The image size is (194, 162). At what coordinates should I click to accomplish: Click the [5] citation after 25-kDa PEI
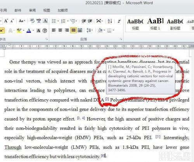(x=158, y=136)
